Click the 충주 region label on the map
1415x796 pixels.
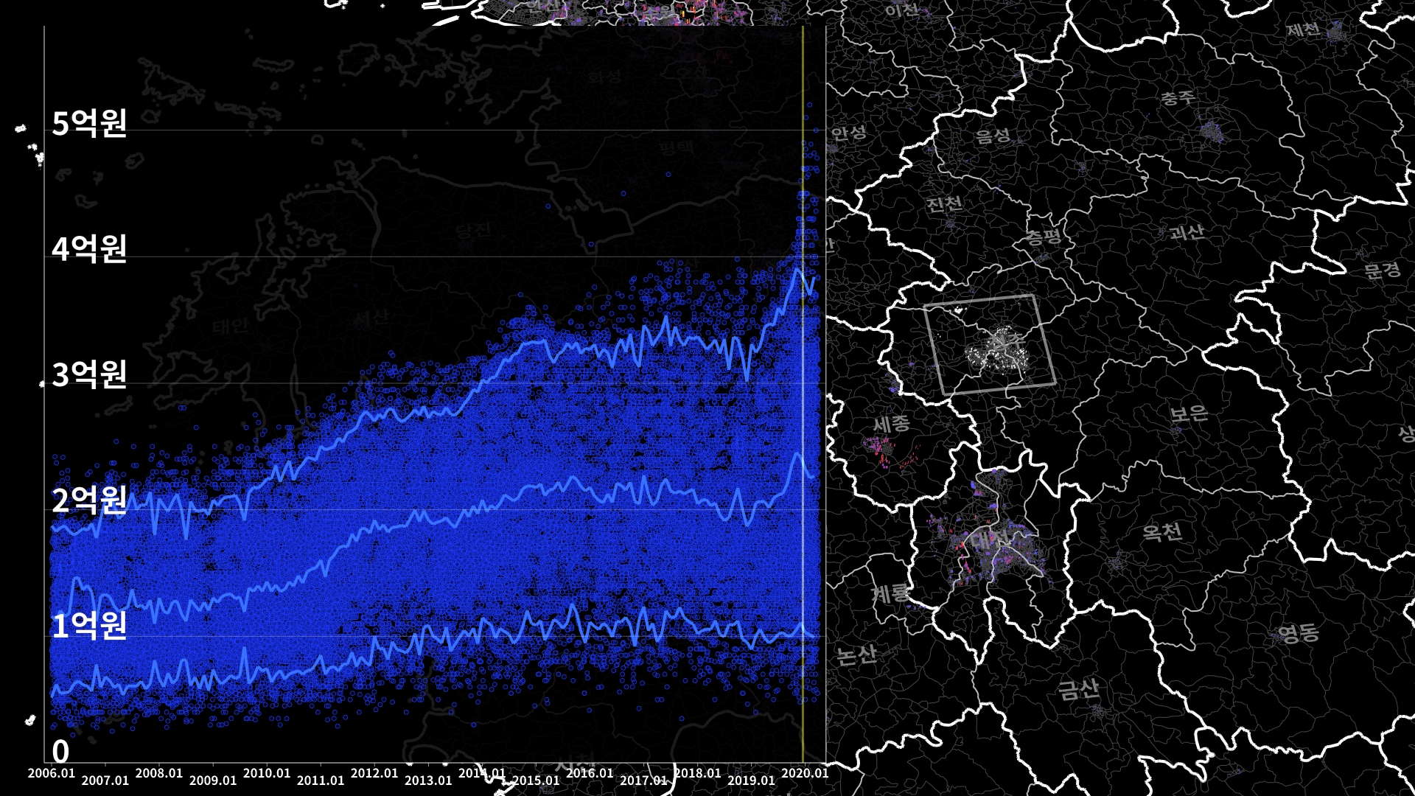(x=1177, y=98)
